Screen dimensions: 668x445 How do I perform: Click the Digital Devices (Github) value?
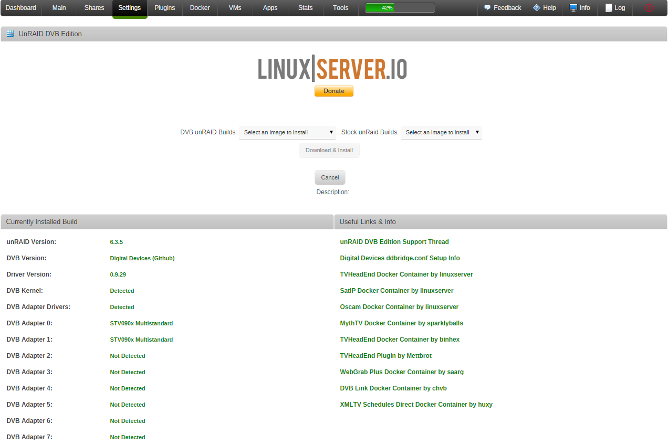pos(142,259)
